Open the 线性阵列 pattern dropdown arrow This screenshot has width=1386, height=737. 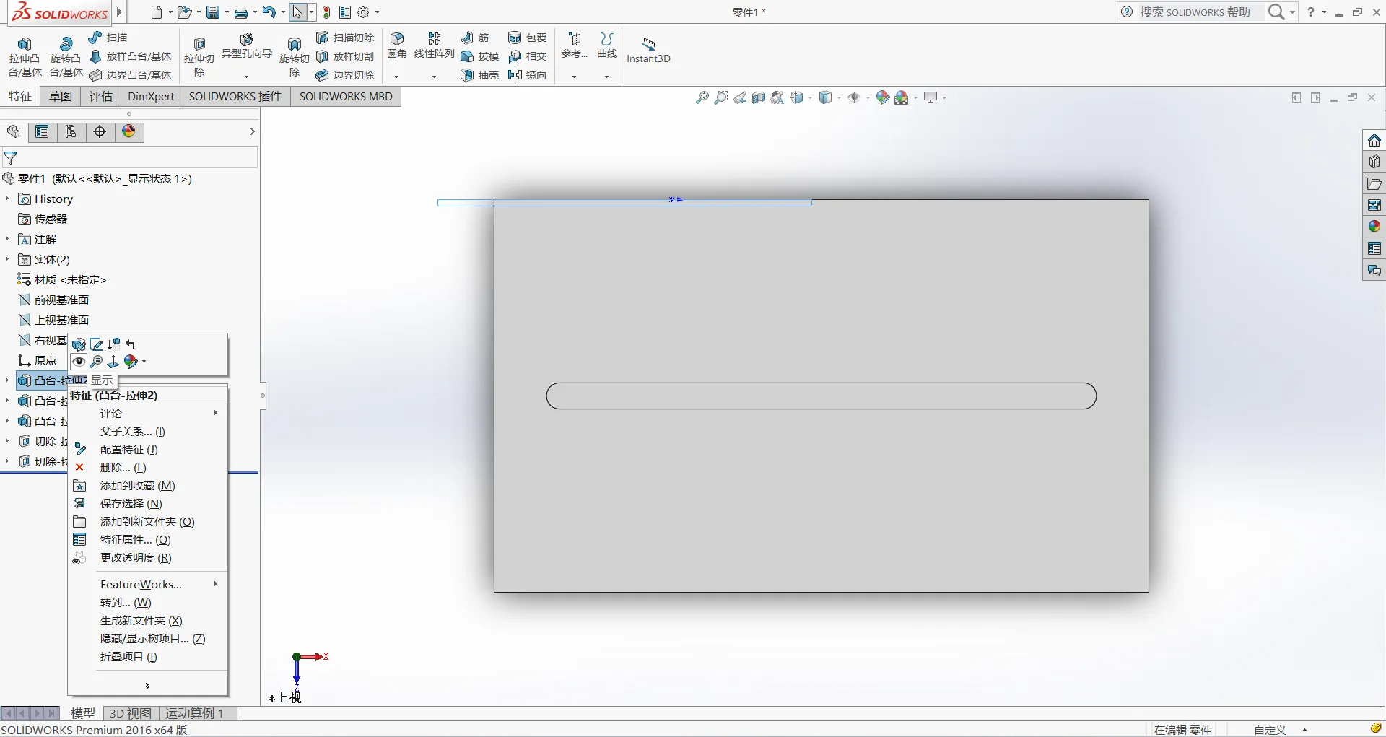coord(434,76)
